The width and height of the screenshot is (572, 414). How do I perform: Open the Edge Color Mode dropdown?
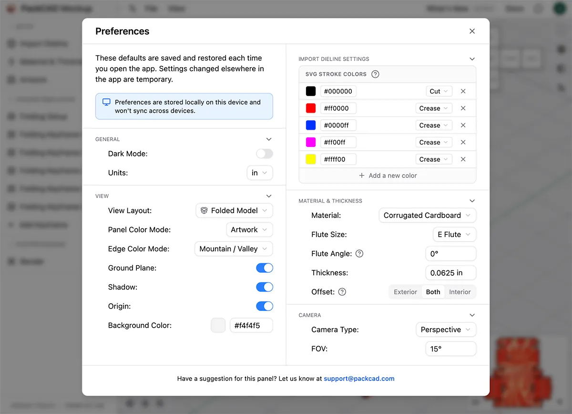pyautogui.click(x=234, y=248)
